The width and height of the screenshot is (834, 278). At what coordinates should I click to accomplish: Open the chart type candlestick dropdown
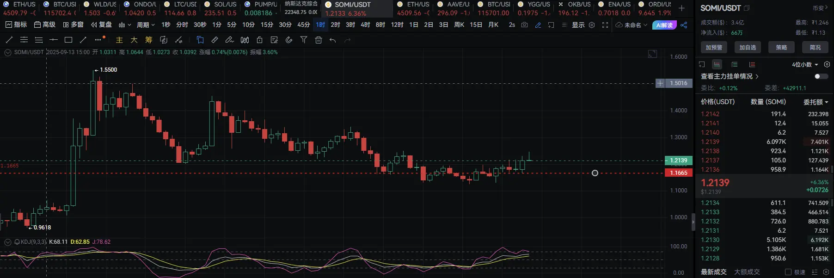(125, 25)
